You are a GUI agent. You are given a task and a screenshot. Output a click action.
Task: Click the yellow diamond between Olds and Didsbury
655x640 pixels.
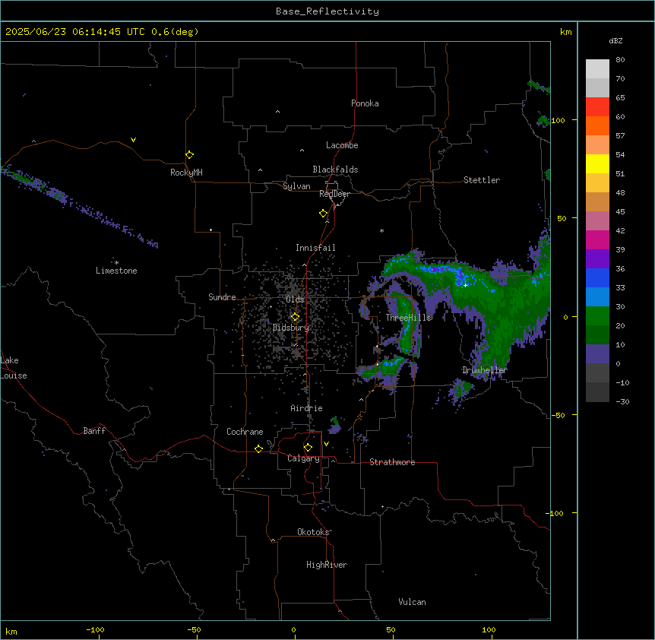click(x=296, y=317)
